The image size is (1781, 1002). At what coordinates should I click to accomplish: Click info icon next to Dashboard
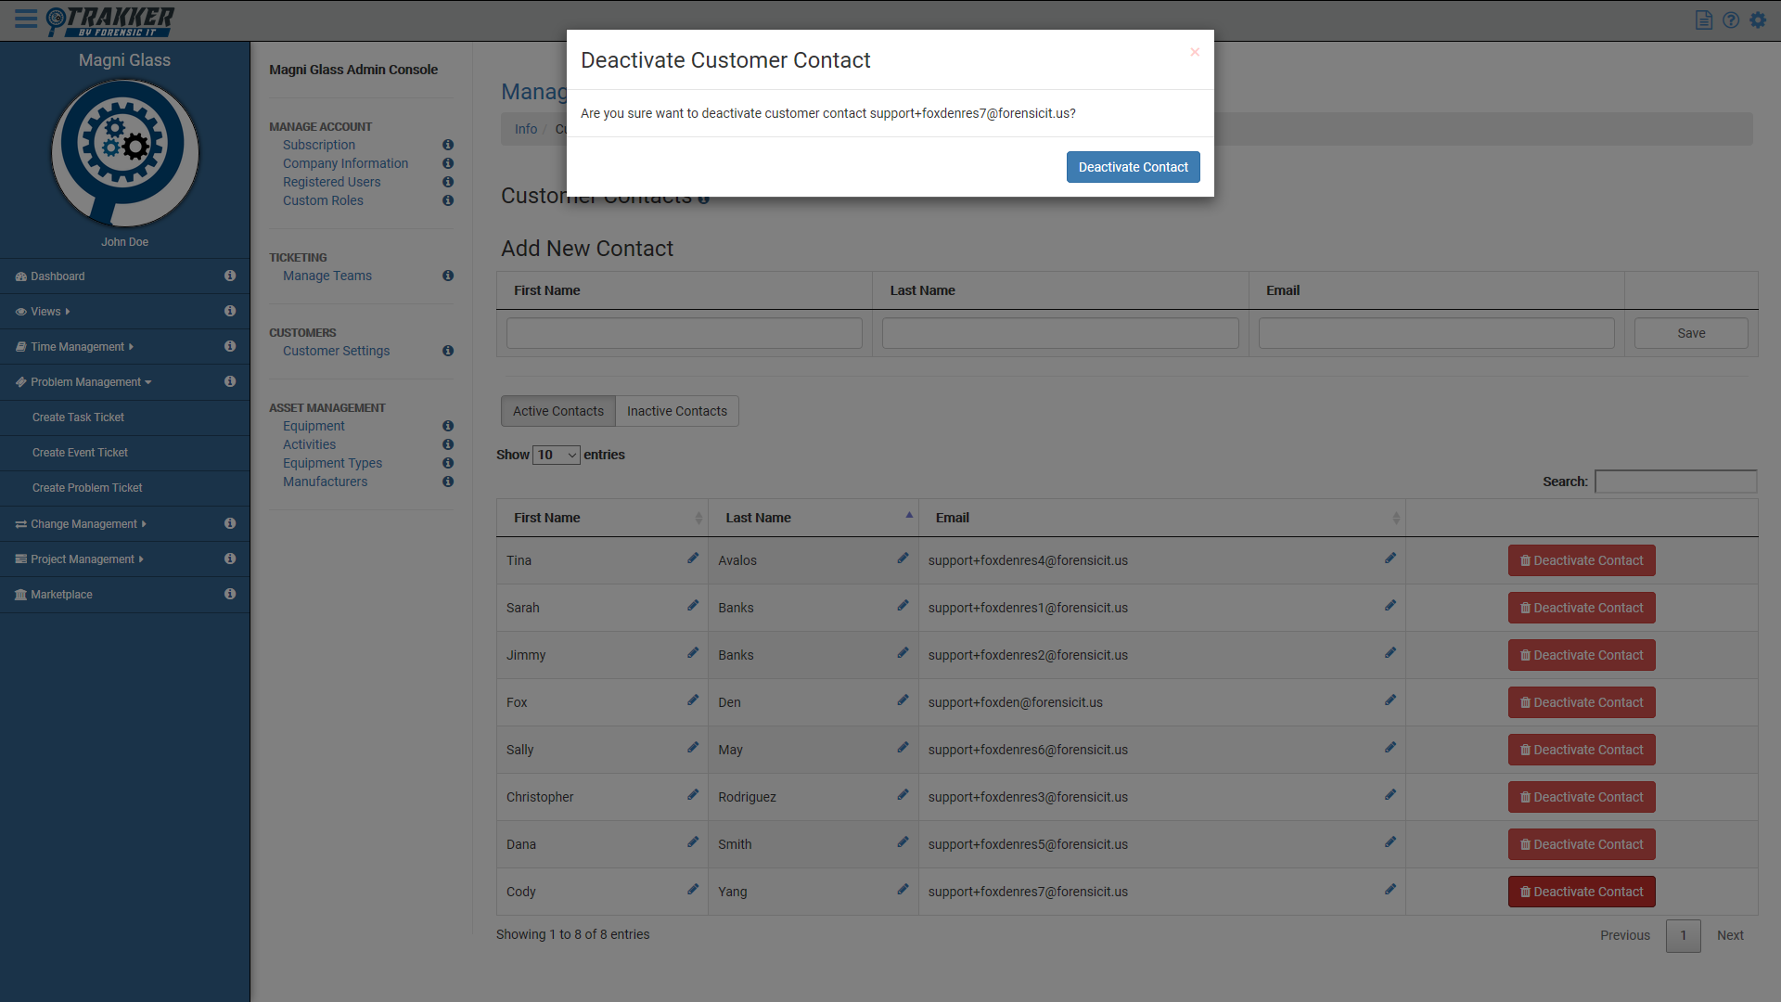pos(230,276)
